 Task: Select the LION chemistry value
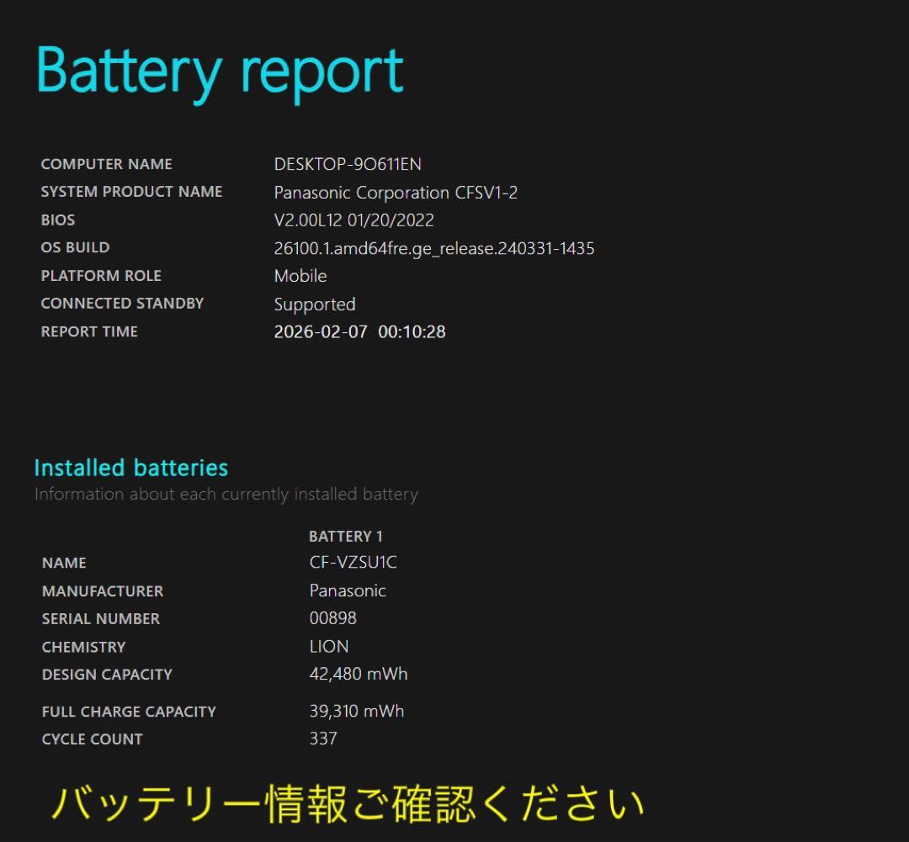click(329, 646)
